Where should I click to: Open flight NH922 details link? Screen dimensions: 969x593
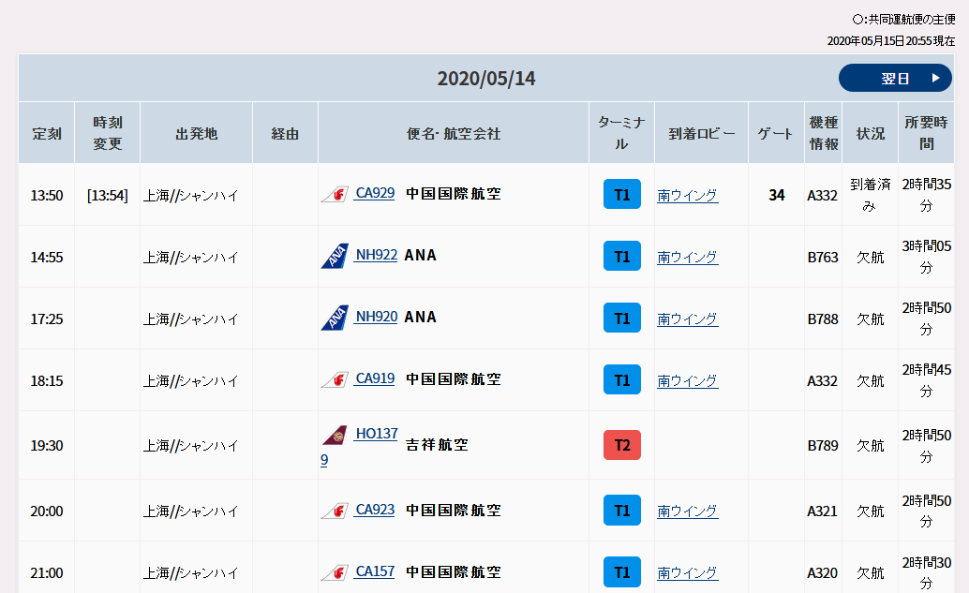(376, 255)
